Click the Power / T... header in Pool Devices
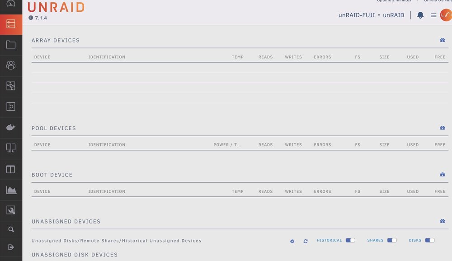 click(x=227, y=145)
